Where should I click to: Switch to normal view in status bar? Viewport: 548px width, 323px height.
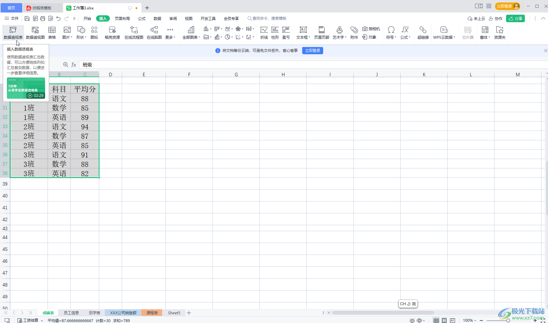pyautogui.click(x=436, y=321)
